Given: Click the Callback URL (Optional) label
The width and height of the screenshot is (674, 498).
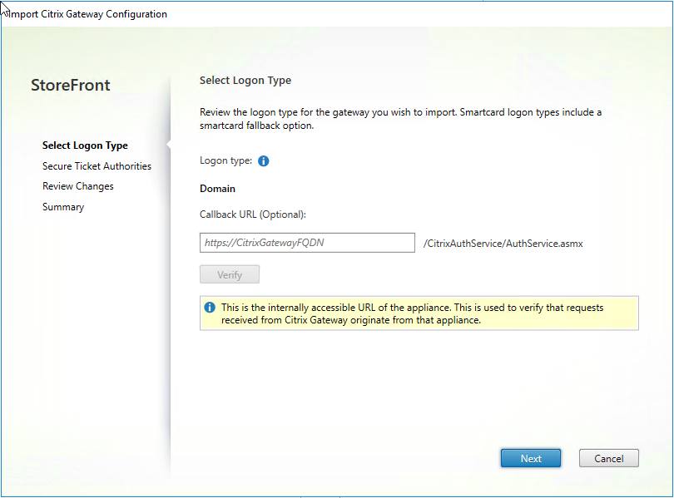Looking at the screenshot, I should coord(253,214).
